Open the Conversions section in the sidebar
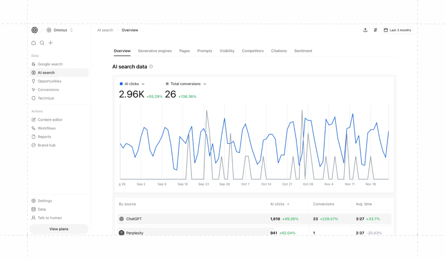The height and width of the screenshot is (259, 445). [48, 89]
